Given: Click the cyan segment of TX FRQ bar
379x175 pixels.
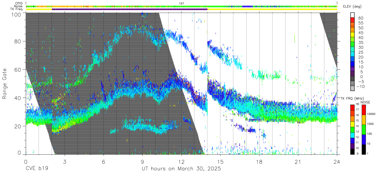Looking at the screenshot, I should 352,135.
